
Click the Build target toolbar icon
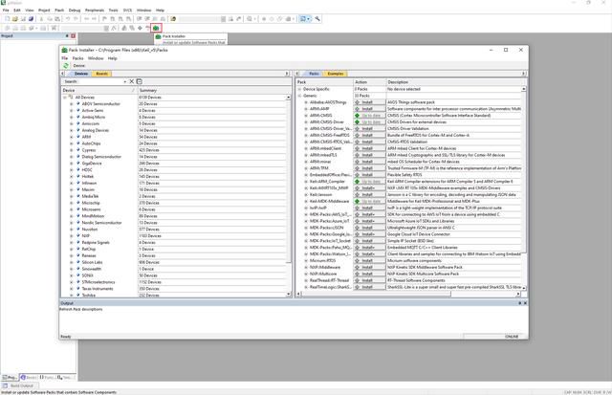tap(15, 28)
